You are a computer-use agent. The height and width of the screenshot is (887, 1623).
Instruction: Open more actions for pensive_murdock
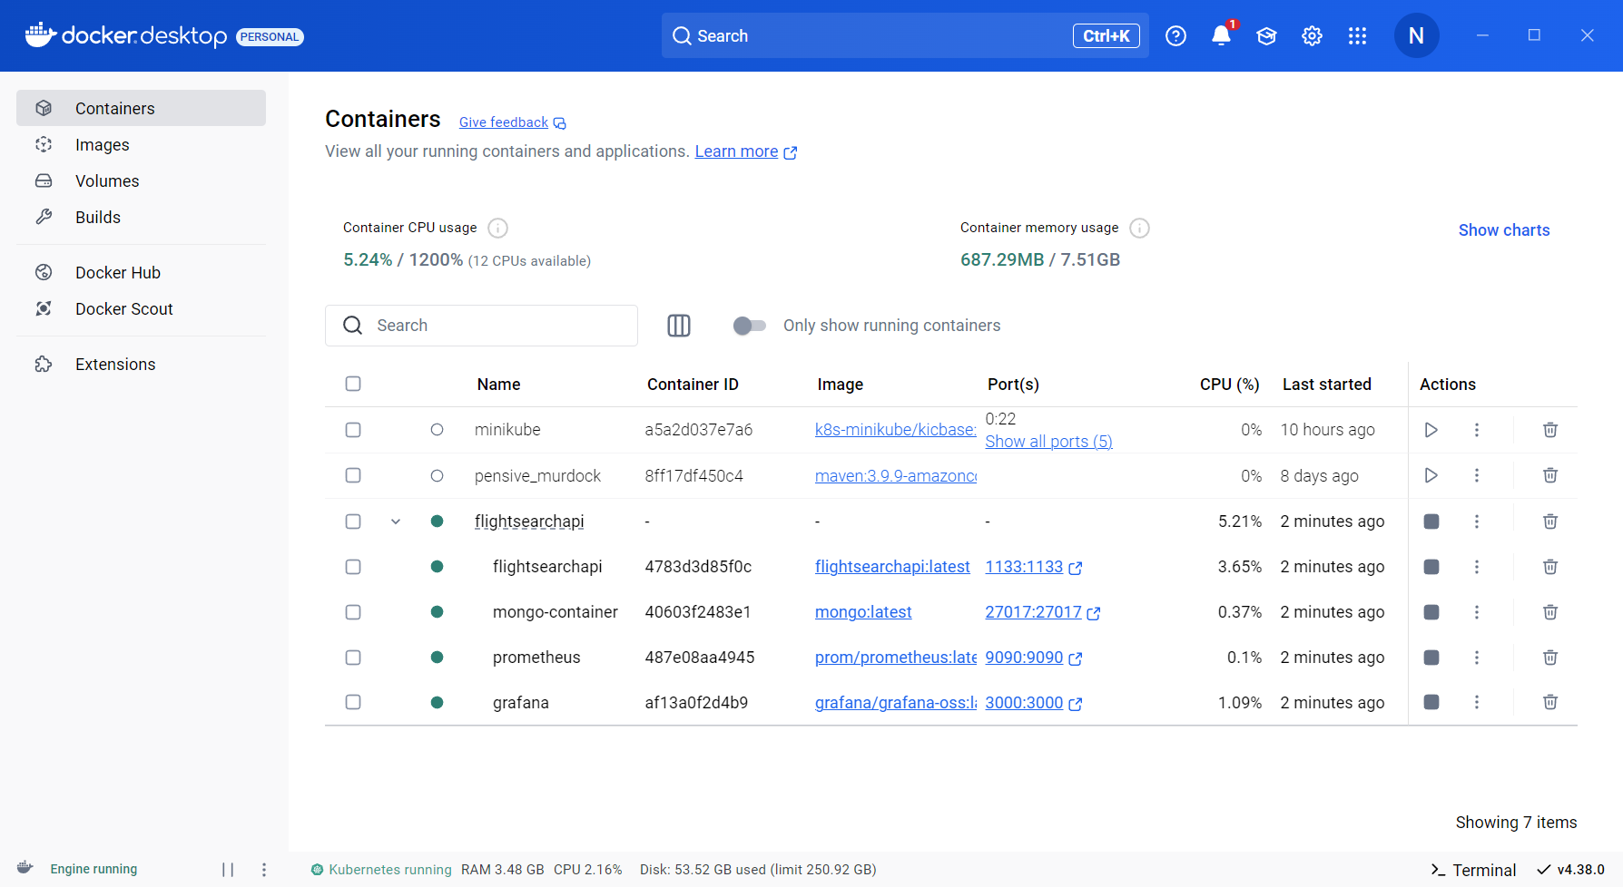coord(1477,475)
